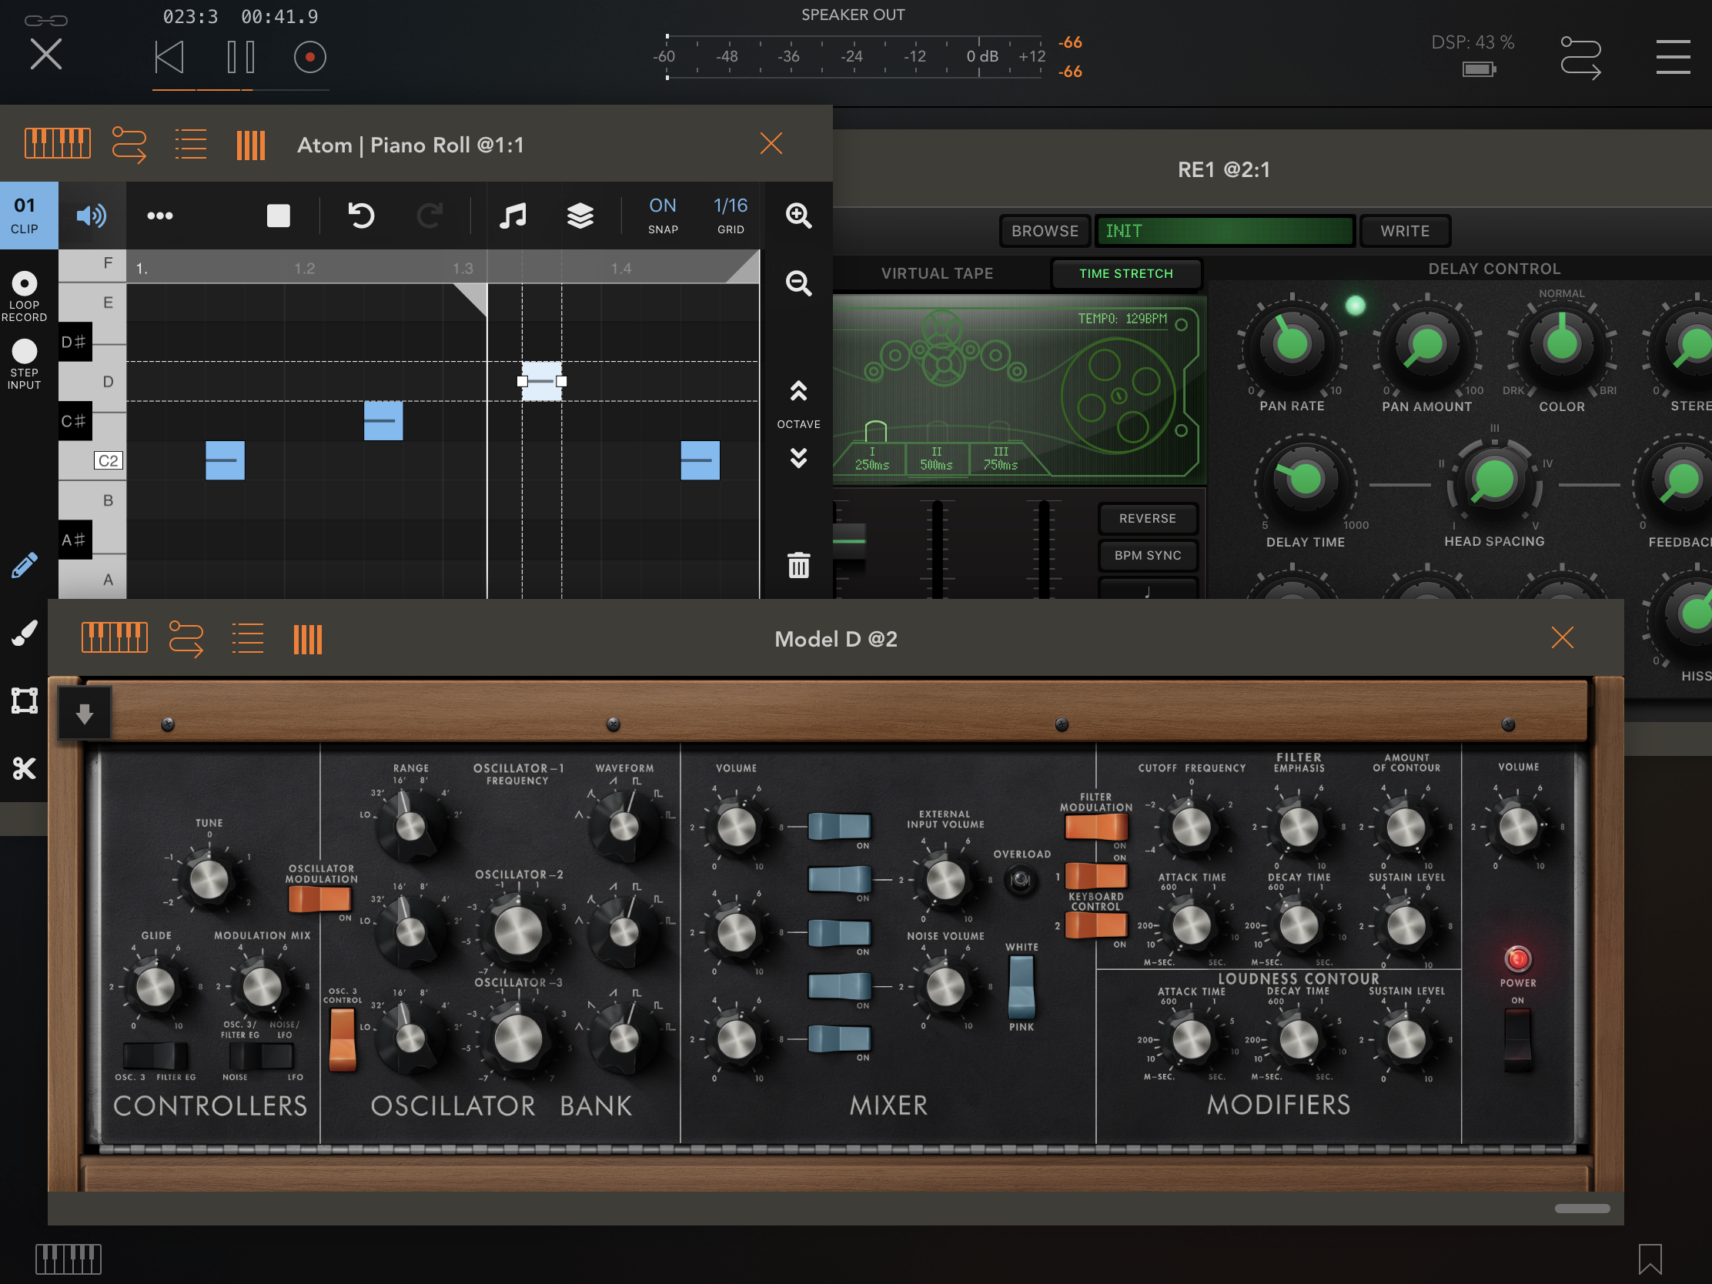
Task: Click the music note icon in Atom
Action: pyautogui.click(x=513, y=216)
